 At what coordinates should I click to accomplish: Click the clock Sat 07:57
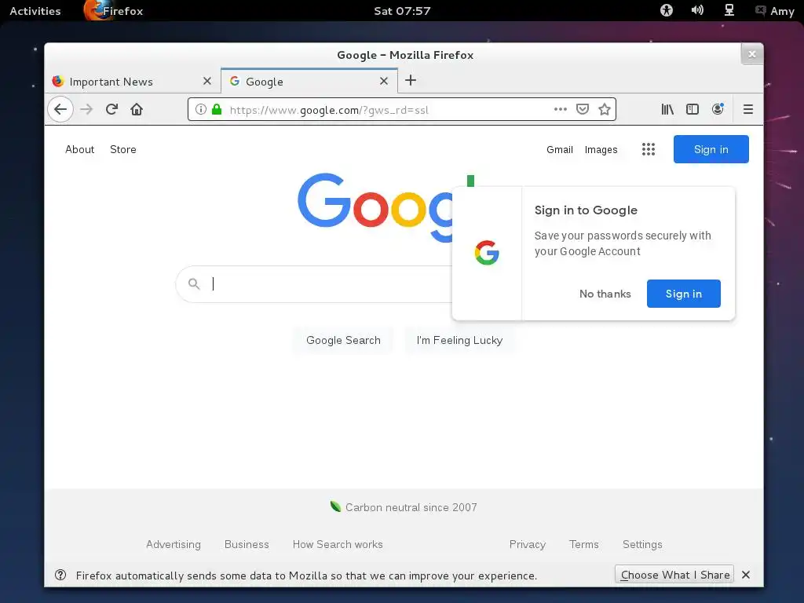402,11
